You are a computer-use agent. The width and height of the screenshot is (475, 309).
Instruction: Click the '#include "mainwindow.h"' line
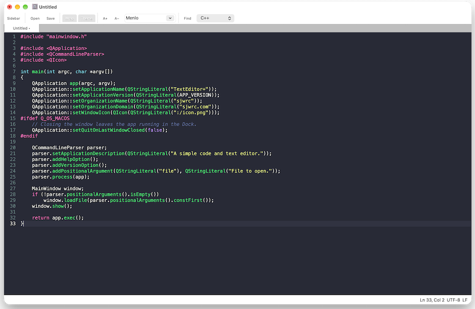[x=54, y=36]
